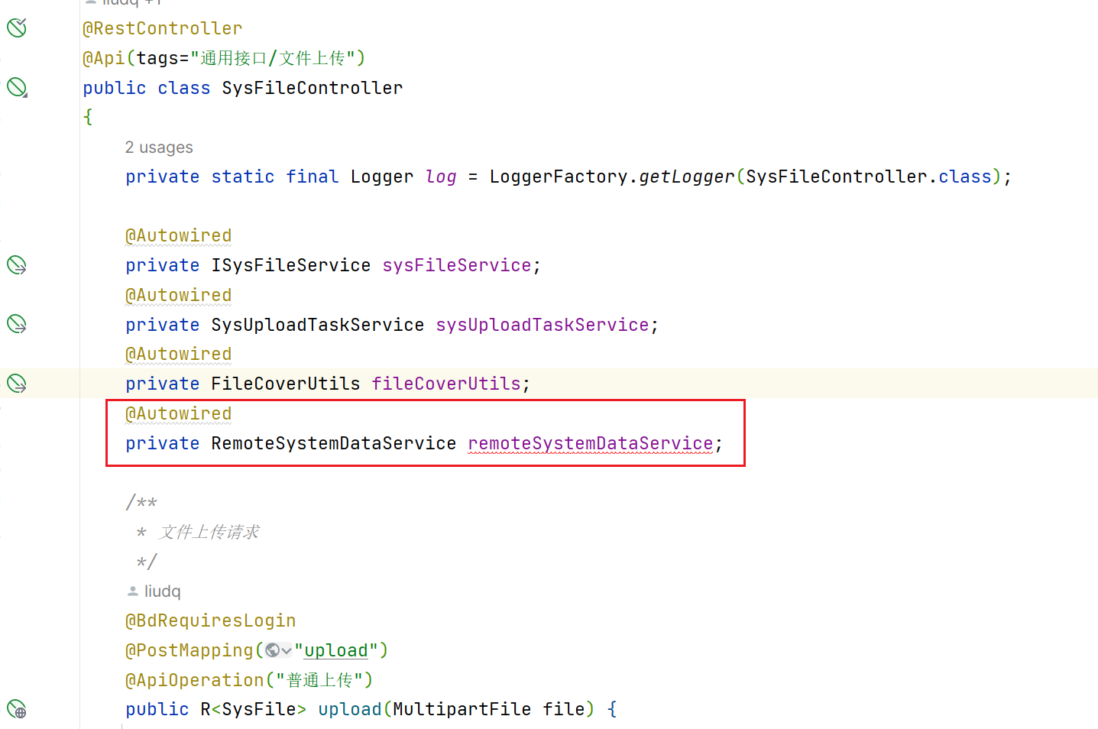Click the LoggerFactory class reference
The width and height of the screenshot is (1098, 729).
(559, 177)
